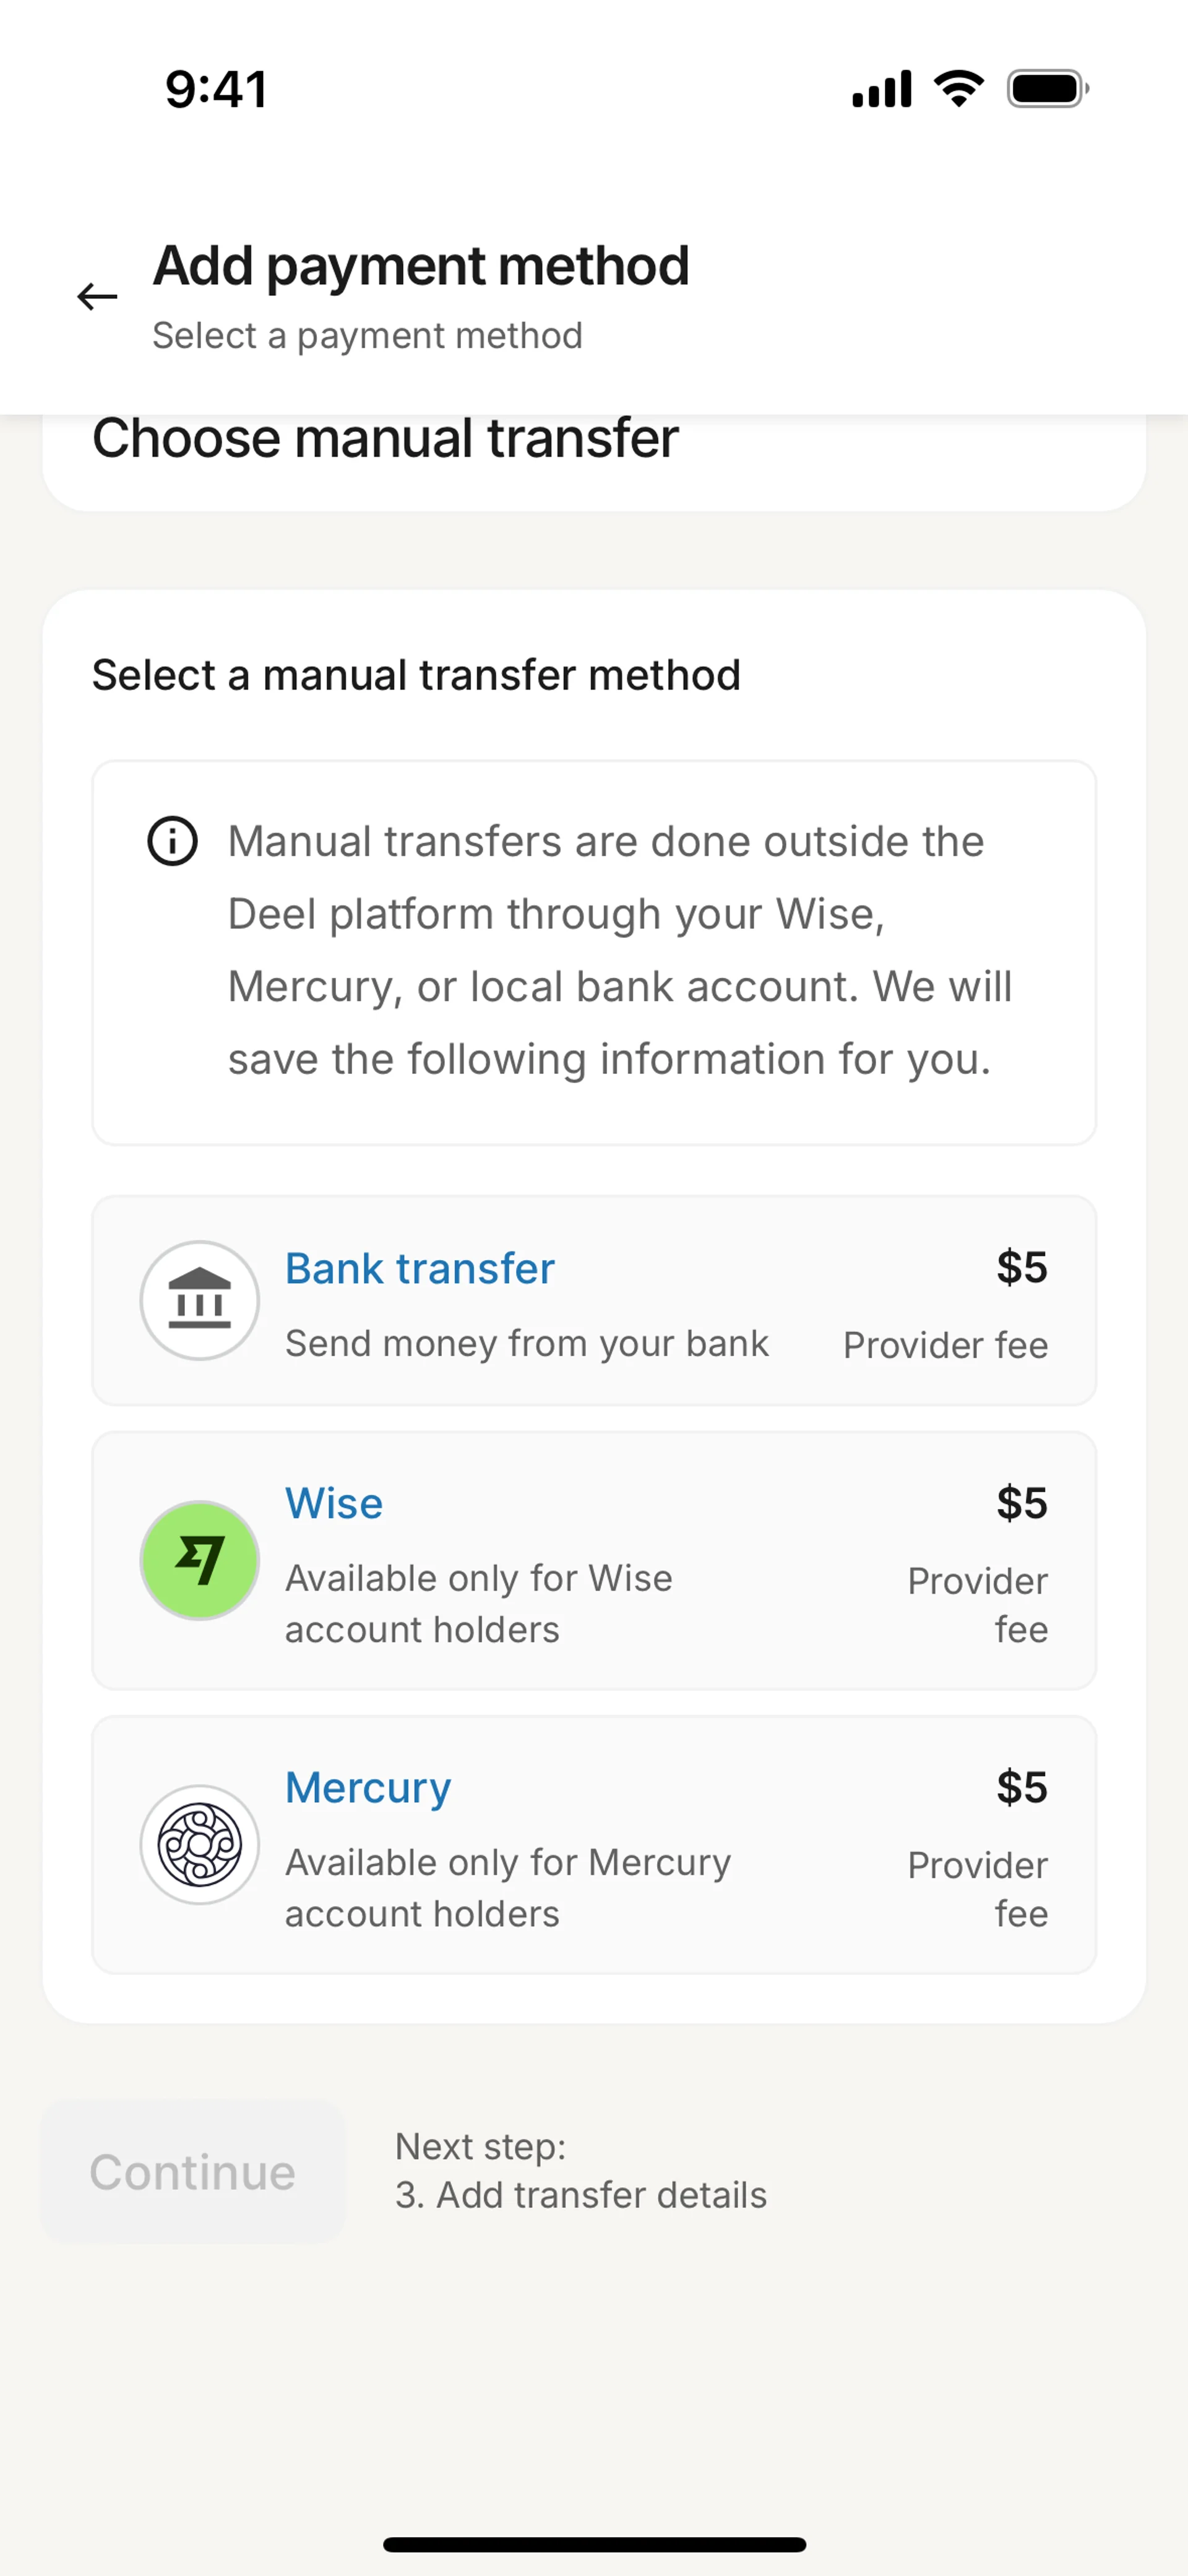Tap the Wi-Fi status icon
This screenshot has height=2576, width=1188.
958,89
